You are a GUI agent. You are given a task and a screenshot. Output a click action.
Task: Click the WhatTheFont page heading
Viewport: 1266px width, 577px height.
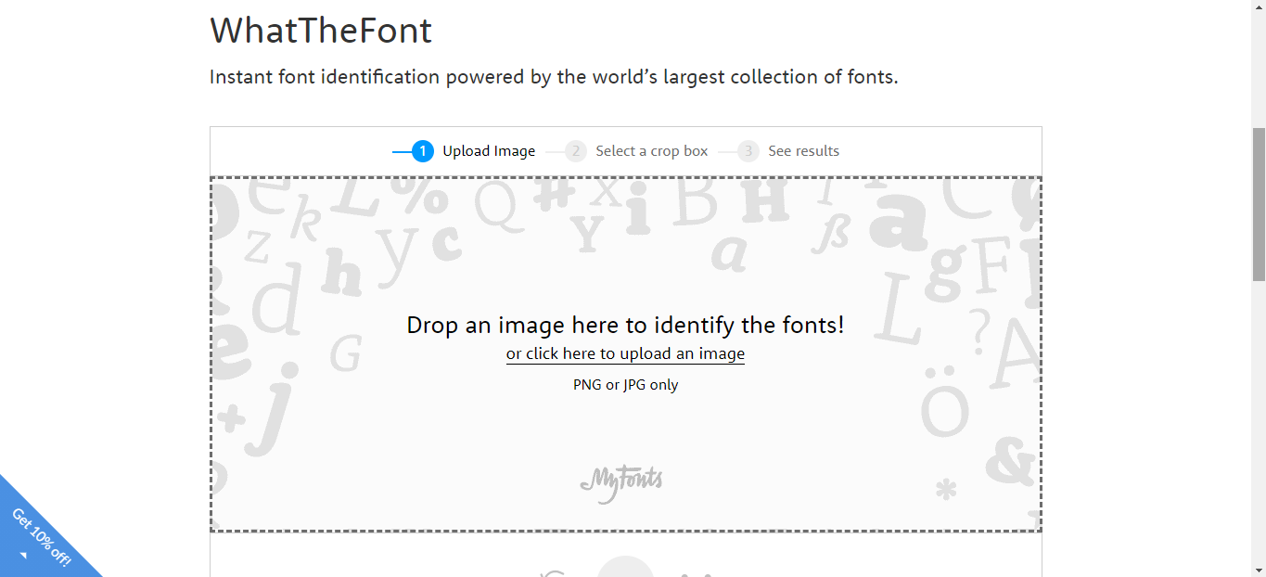coord(320,31)
